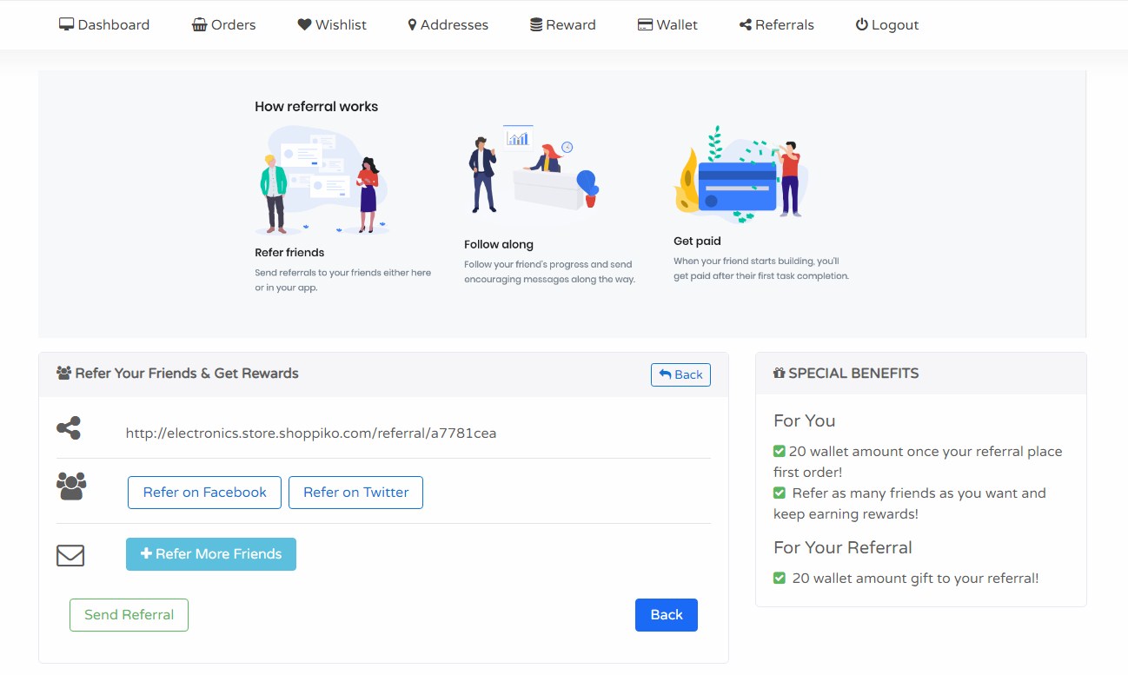Viewport: 1128px width, 675px height.
Task: Click the group icon beside social buttons
Action: tap(71, 486)
